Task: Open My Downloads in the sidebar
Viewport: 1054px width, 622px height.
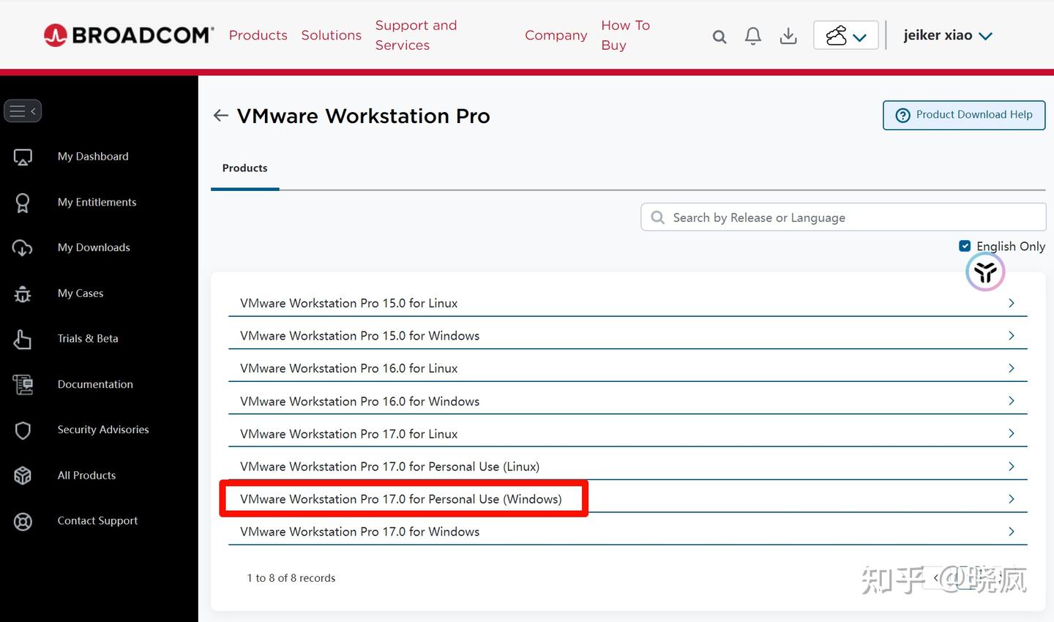Action: click(x=94, y=247)
